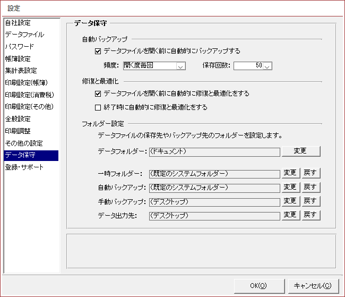The image size is (345, 297).
Task: Change the 一時フォルダー location
Action: (x=290, y=173)
